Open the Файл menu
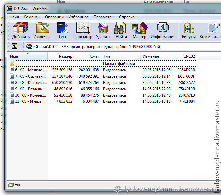This screenshot has height=195, width=221. (x=14, y=17)
